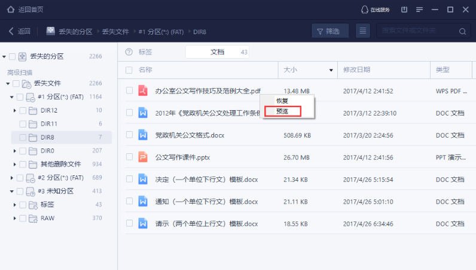Click the 大小 column sort arrow
The height and width of the screenshot is (270, 476).
[x=331, y=71]
